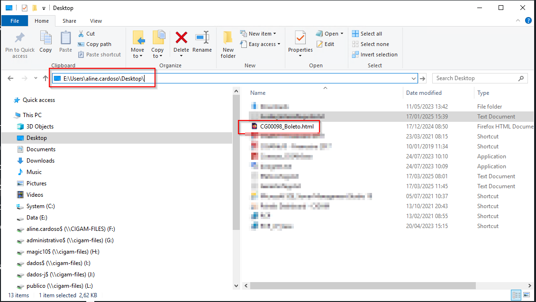Select Quick access in navigation pane

(x=34, y=100)
